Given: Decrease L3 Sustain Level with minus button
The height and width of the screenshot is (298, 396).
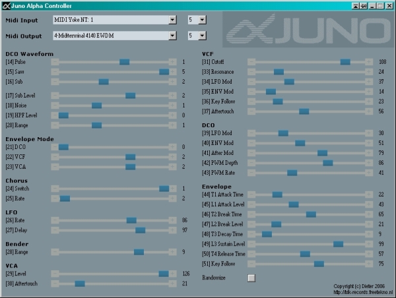Looking at the screenshot, I should tap(251, 244).
